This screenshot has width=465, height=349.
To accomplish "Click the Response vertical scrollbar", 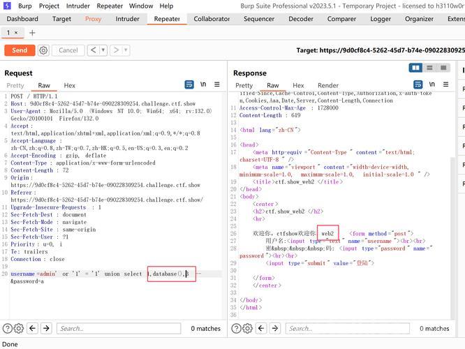I will (452, 238).
